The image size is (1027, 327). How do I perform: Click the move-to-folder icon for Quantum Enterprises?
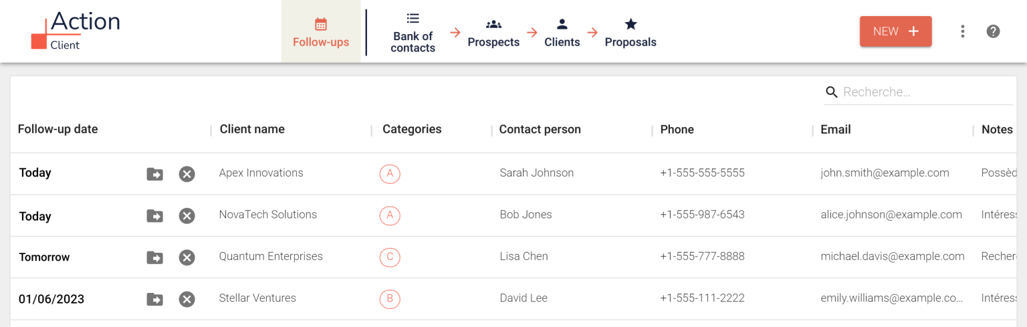pyautogui.click(x=154, y=257)
